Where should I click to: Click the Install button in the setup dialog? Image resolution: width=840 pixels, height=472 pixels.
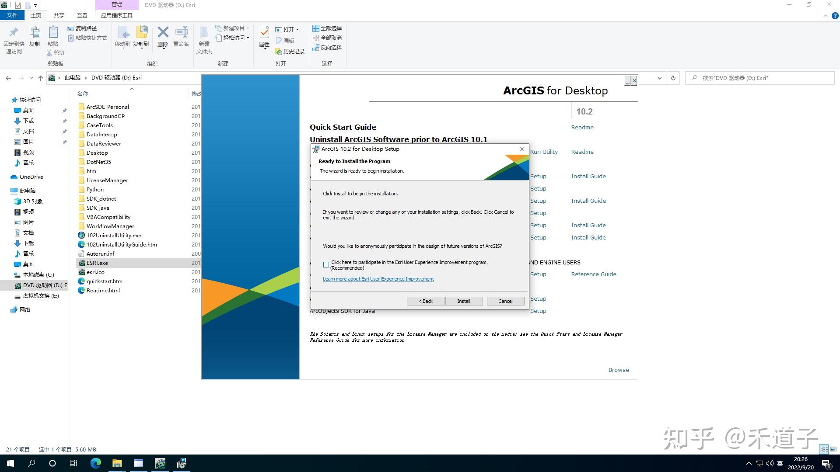coord(464,301)
